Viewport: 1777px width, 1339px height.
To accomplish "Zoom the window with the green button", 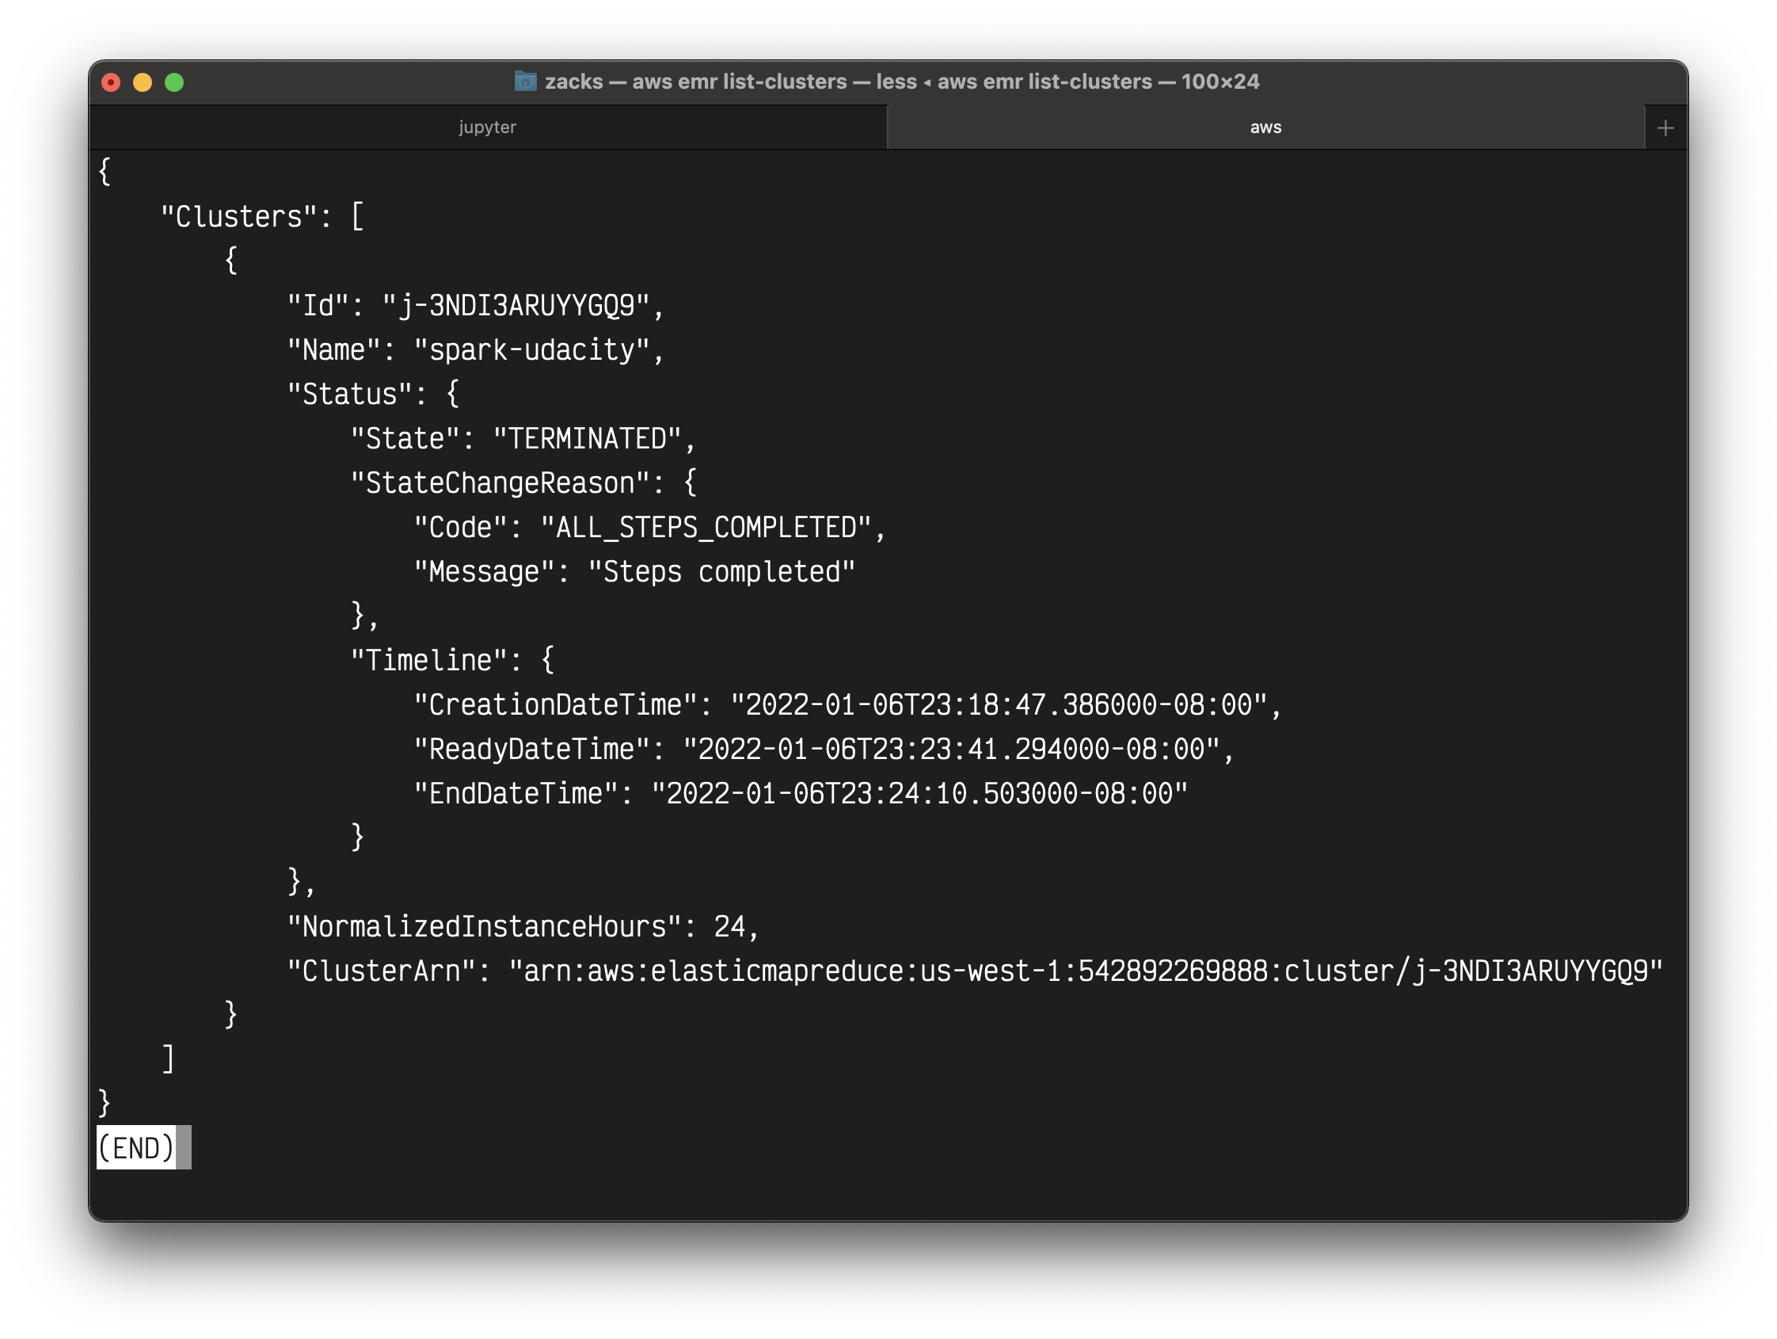I will point(174,82).
